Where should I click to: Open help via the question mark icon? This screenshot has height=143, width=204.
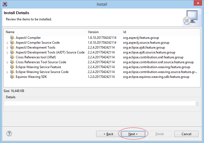coord(9,134)
